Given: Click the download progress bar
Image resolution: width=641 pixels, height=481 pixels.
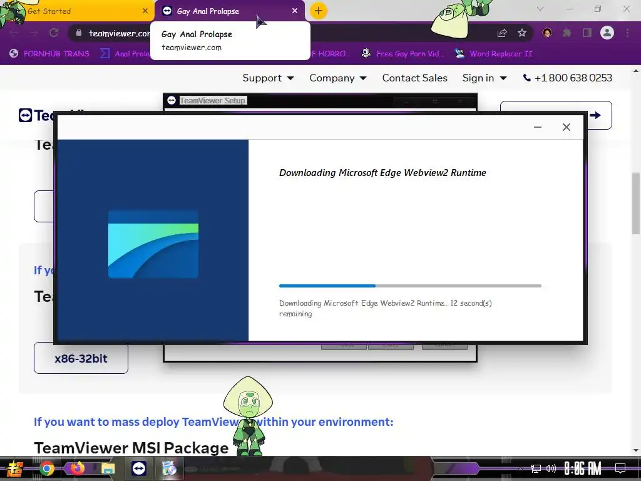Looking at the screenshot, I should (x=410, y=286).
